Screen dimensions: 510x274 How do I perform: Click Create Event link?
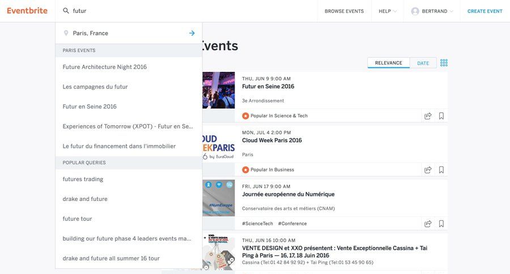coord(484,11)
